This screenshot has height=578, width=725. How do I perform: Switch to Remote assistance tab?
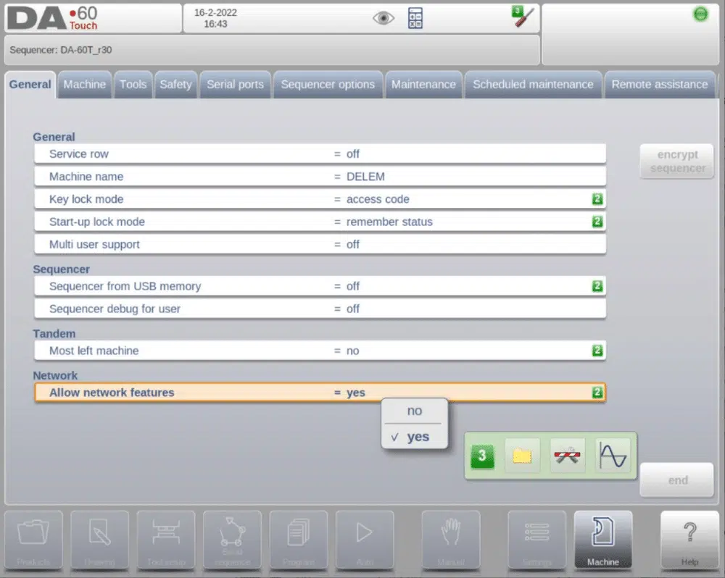tap(660, 85)
